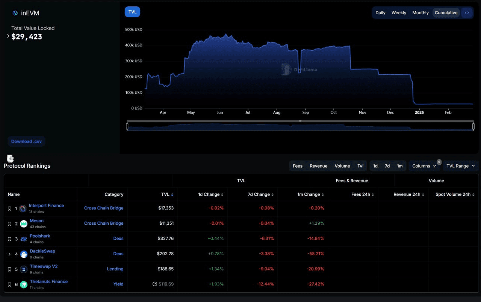Toggle the 1m change filter

coord(400,166)
